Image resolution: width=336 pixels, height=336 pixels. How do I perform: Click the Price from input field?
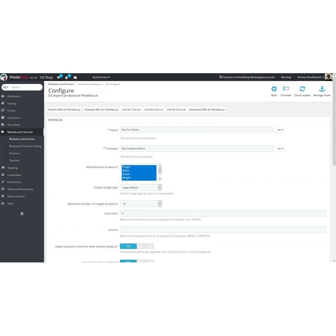tap(223, 213)
